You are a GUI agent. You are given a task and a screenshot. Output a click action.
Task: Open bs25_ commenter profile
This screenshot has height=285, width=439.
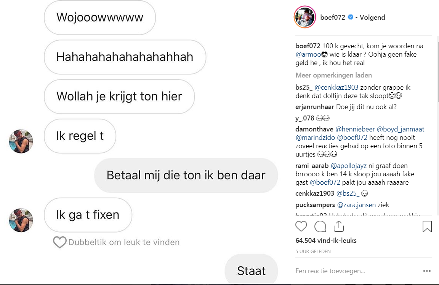pyautogui.click(x=304, y=87)
